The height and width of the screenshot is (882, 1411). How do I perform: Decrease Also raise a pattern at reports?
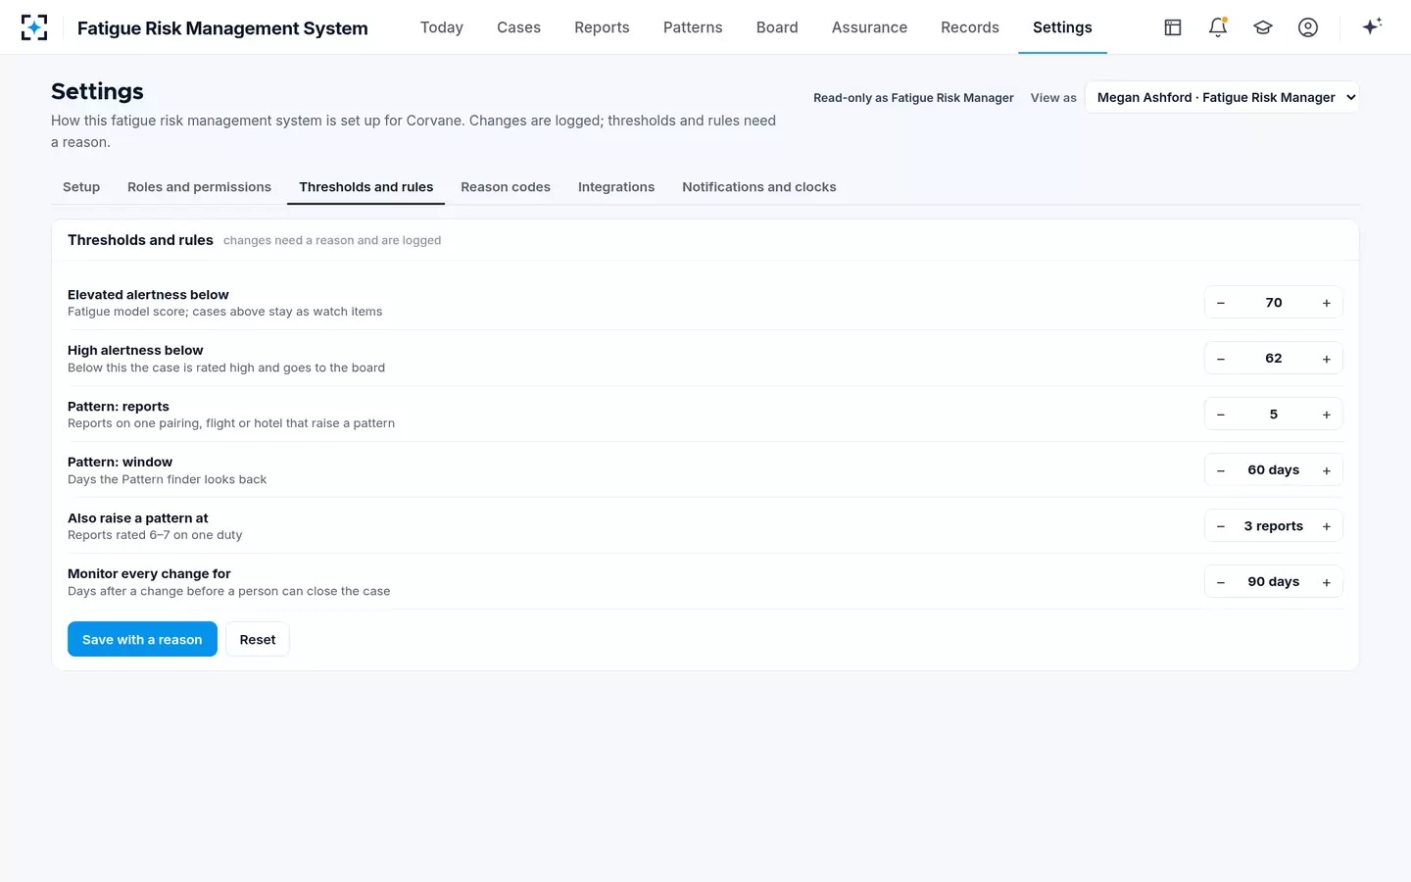[1221, 526]
